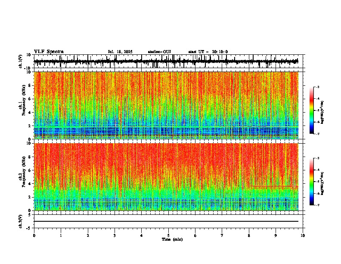Click the "-7" label on ch.2 color scale
The image size is (341, 264).
coord(317,205)
